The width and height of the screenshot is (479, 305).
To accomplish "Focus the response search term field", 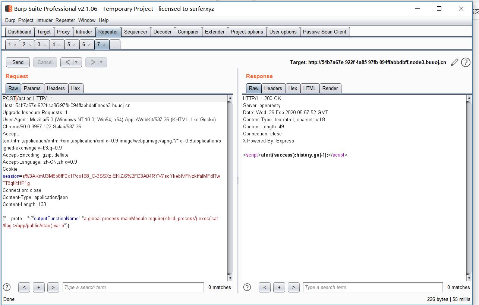I will click(x=374, y=287).
